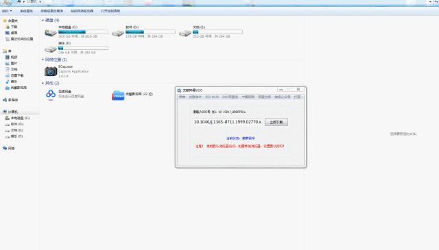Screen dimensions: 439x250
Task: Open the last tab (打赏) in dialog
Action: tap(297, 97)
